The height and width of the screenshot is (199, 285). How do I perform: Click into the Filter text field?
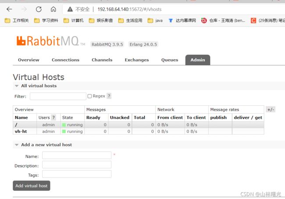coord(58,96)
